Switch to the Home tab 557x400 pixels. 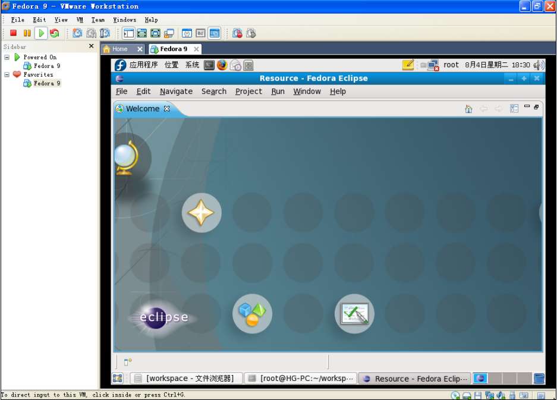pyautogui.click(x=119, y=49)
